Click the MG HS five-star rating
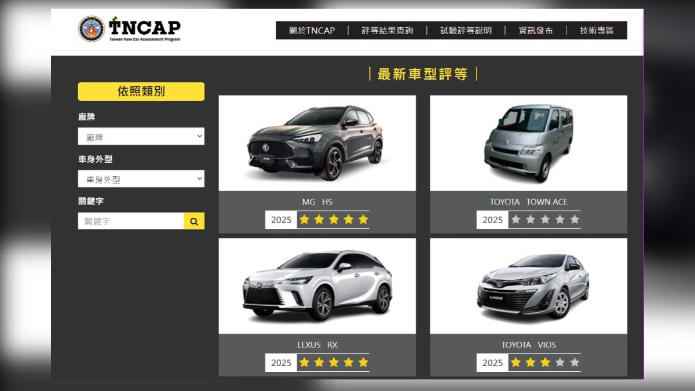 (334, 220)
